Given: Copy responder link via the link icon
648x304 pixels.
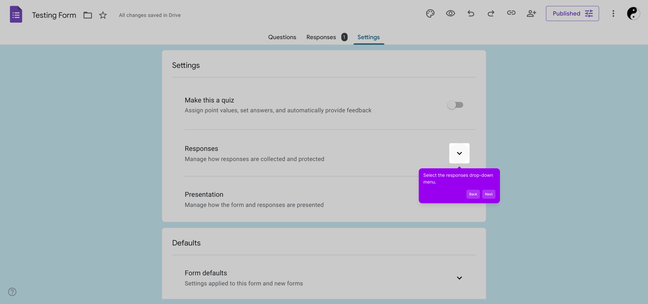Looking at the screenshot, I should tap(511, 13).
